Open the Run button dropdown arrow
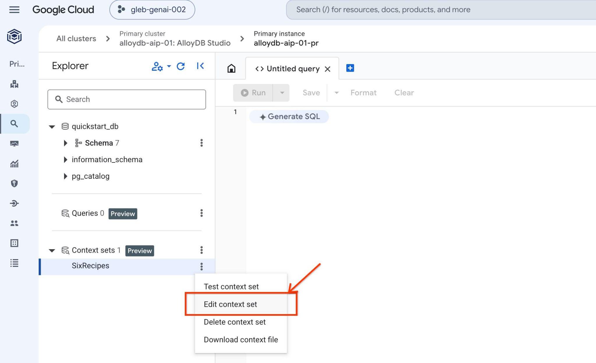This screenshot has height=363, width=596. coord(282,93)
